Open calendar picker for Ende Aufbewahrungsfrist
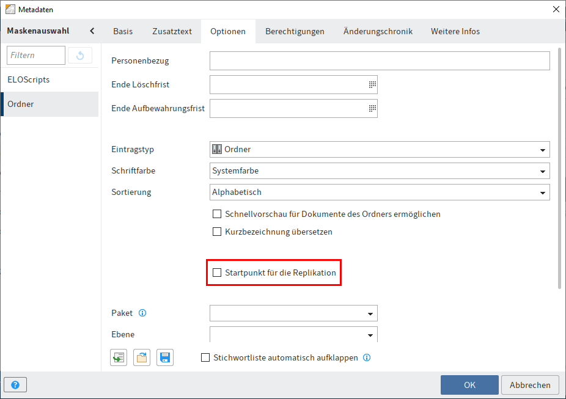This screenshot has width=566, height=399. click(372, 108)
